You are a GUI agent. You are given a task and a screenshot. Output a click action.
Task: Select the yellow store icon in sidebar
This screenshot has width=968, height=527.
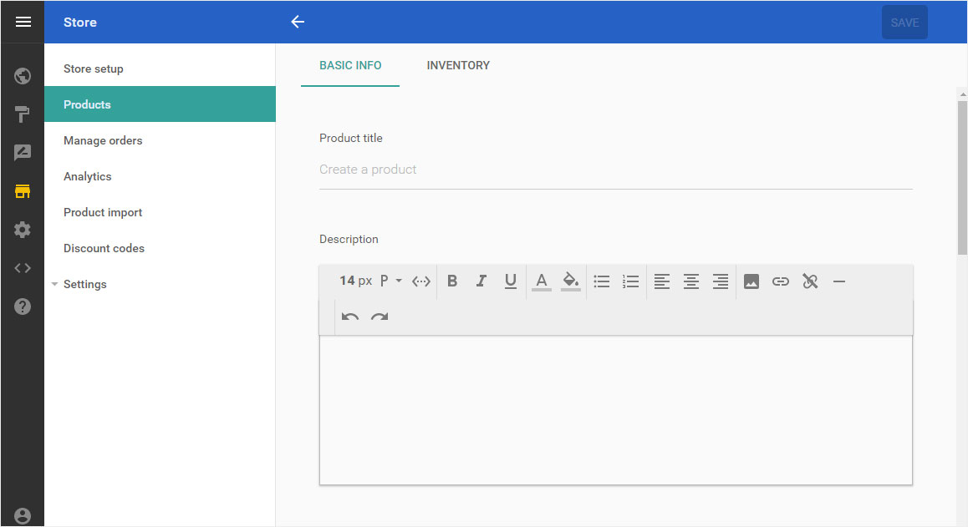coord(23,191)
